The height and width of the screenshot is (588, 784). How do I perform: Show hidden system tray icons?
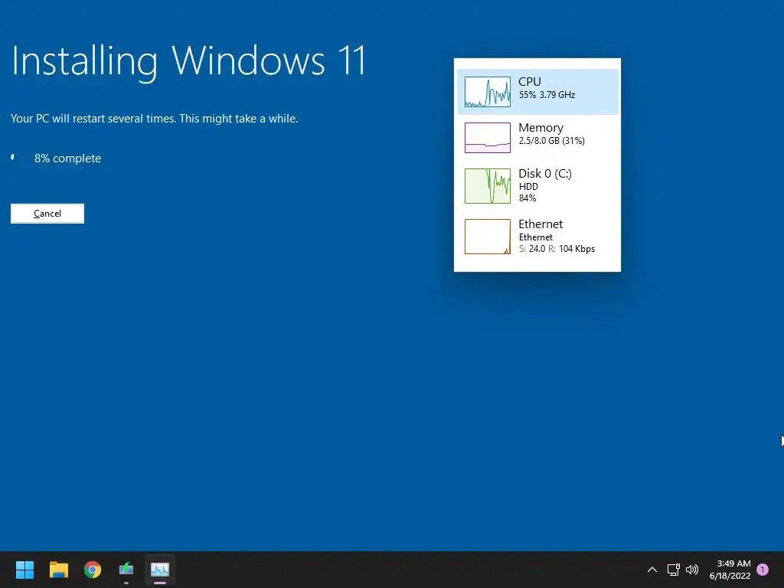click(652, 570)
